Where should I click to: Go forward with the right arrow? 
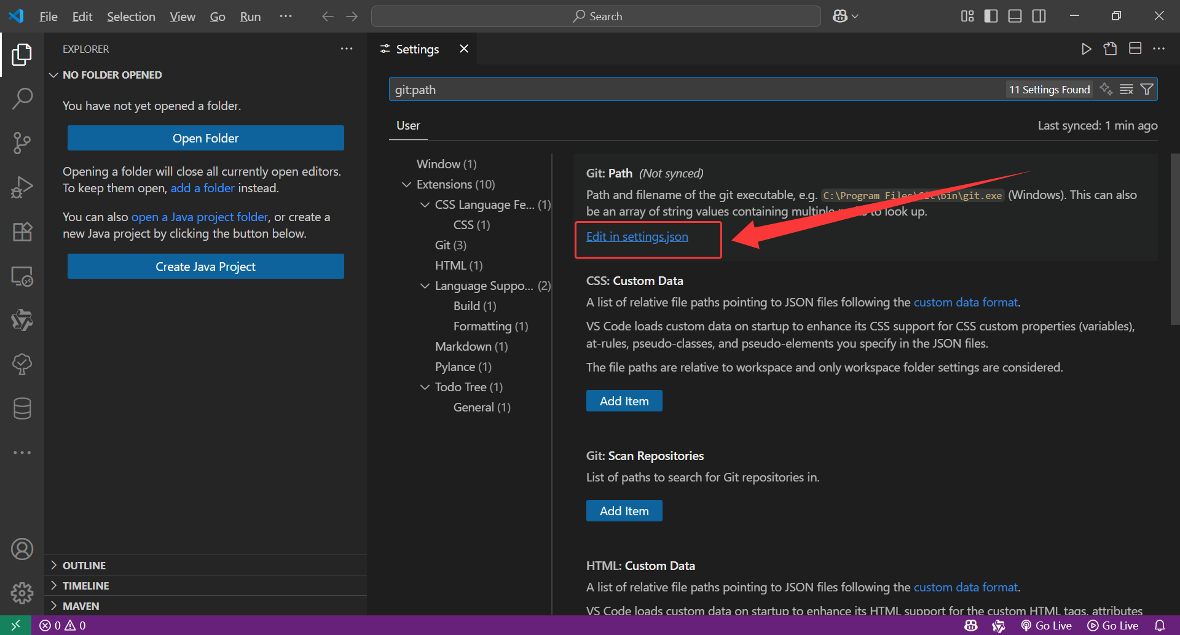(x=352, y=17)
